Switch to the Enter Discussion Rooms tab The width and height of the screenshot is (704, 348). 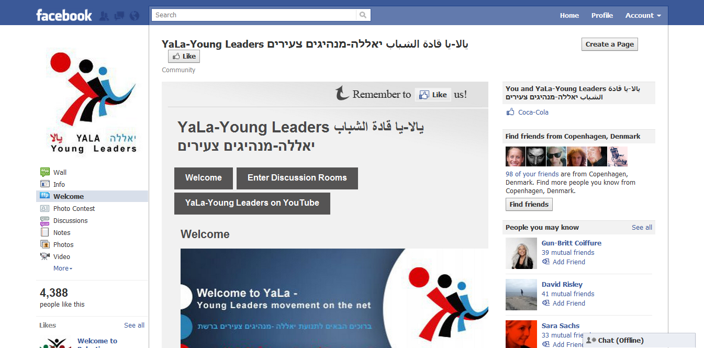(x=297, y=178)
